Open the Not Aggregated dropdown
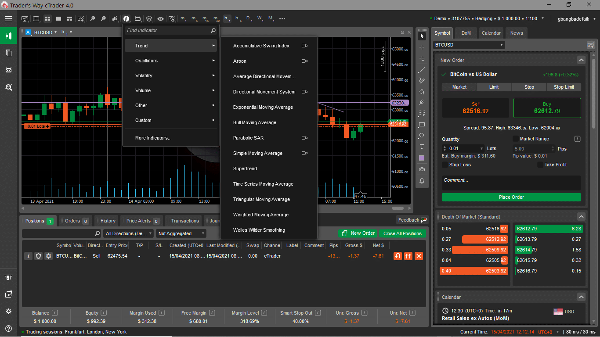This screenshot has width=600, height=337. click(181, 233)
